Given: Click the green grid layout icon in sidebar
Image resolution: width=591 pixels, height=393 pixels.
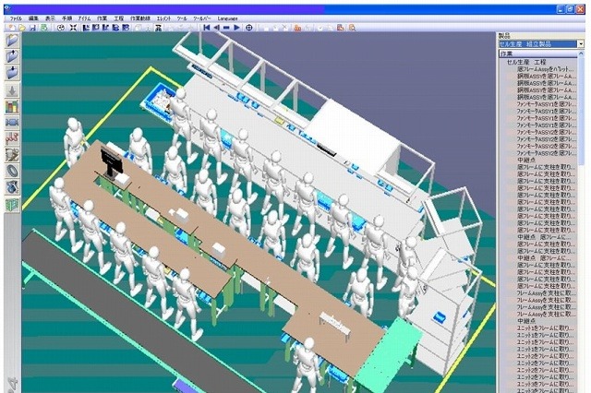Looking at the screenshot, I should [12, 205].
